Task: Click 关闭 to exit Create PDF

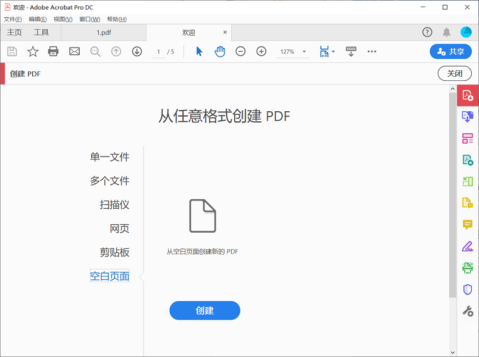Action: click(455, 74)
